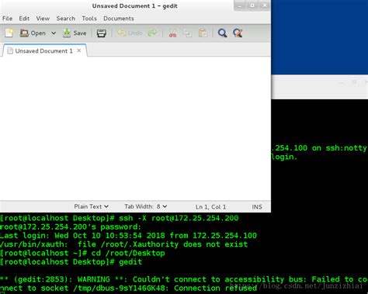Open the Tools menu

pos(89,19)
